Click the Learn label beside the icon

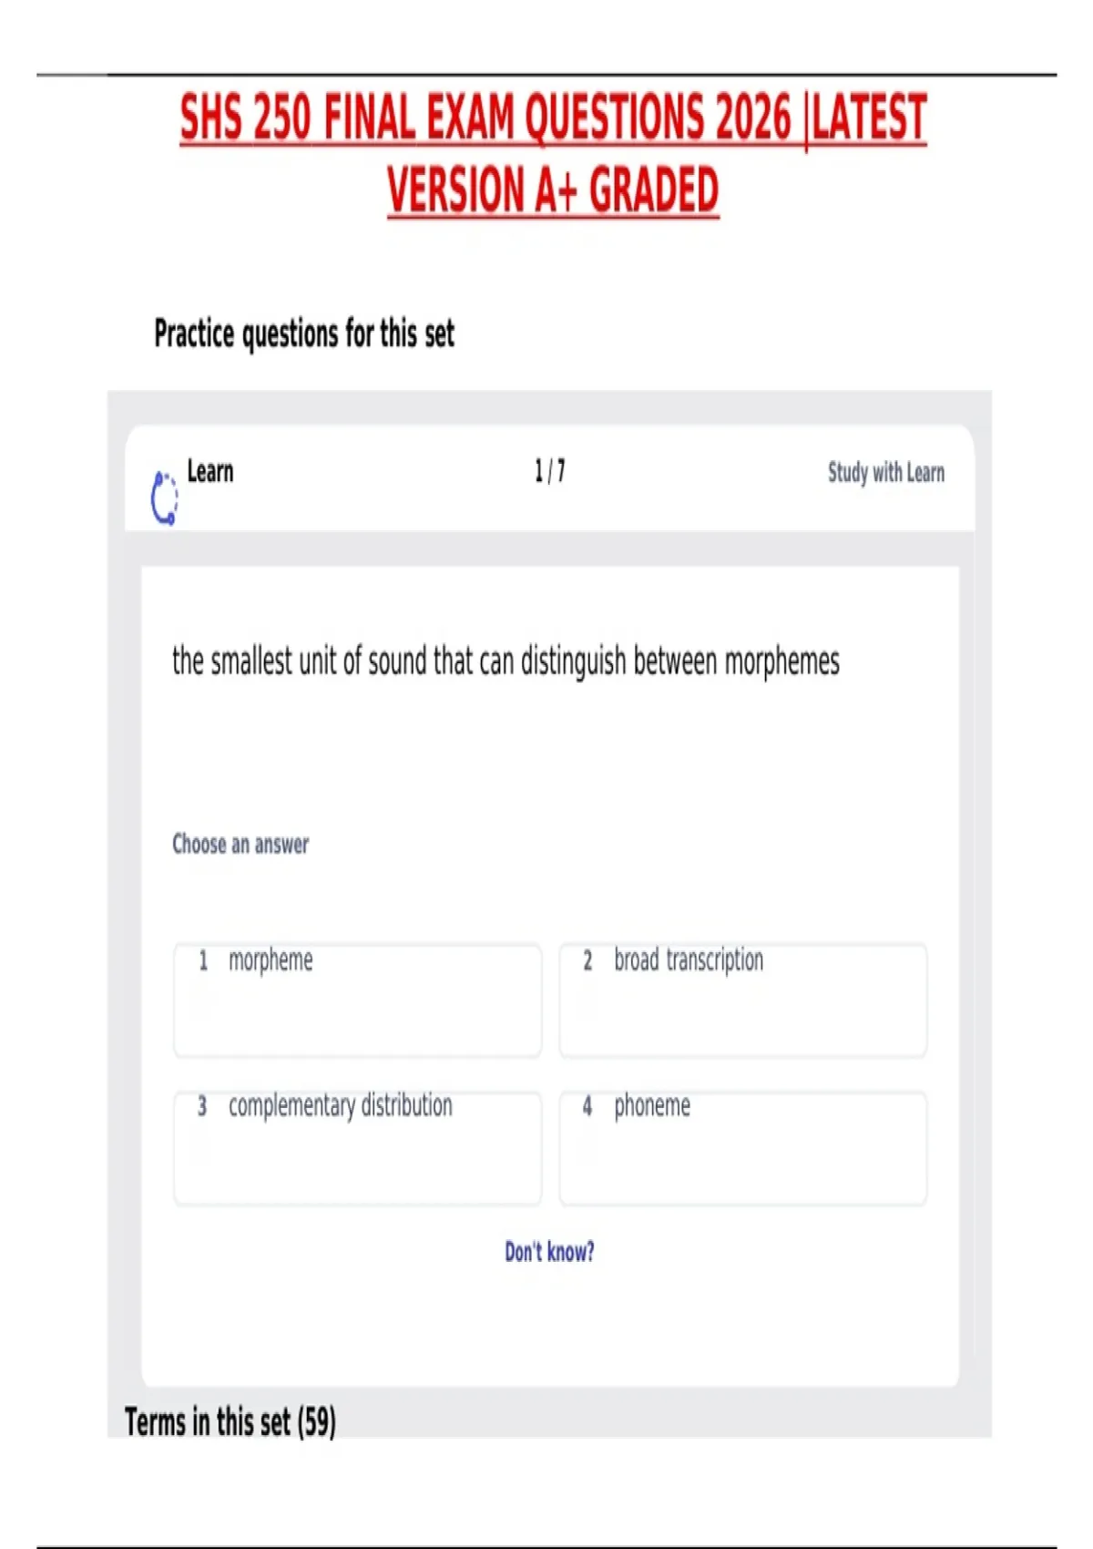[210, 472]
